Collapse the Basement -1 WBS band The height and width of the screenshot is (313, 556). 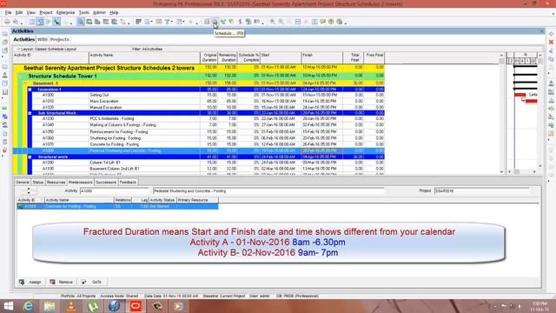coord(25,83)
